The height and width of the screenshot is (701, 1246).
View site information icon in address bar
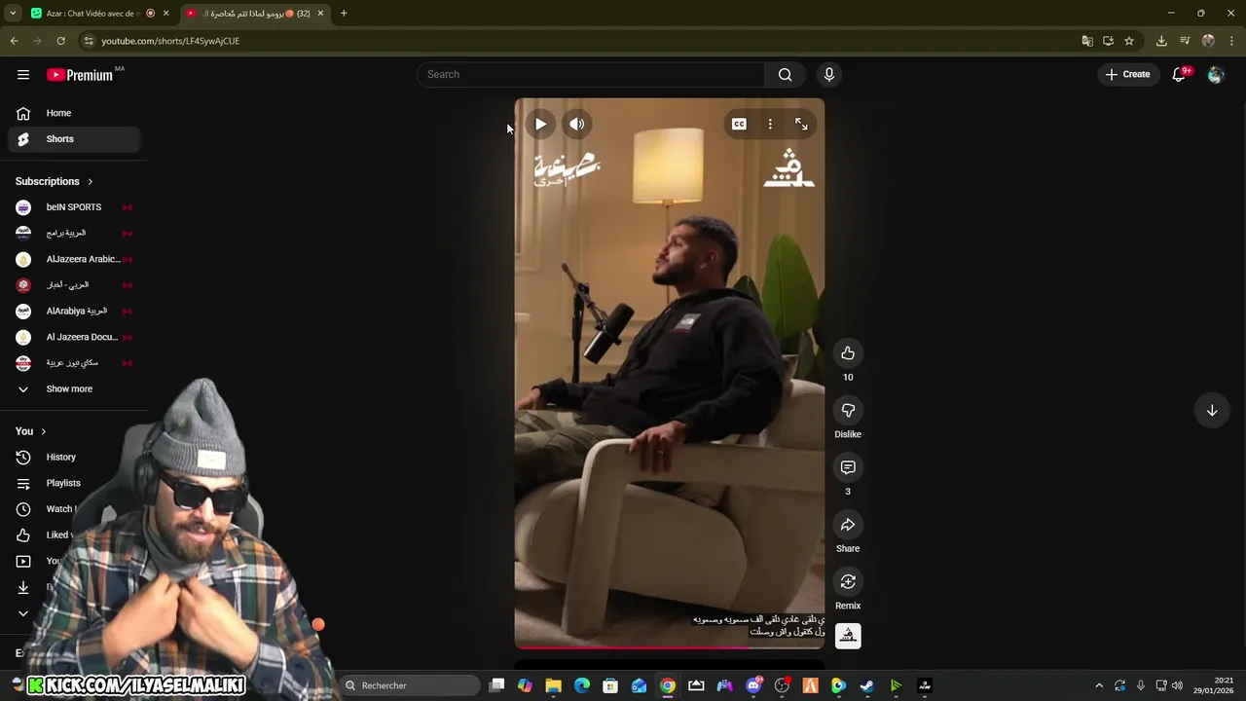point(89,41)
